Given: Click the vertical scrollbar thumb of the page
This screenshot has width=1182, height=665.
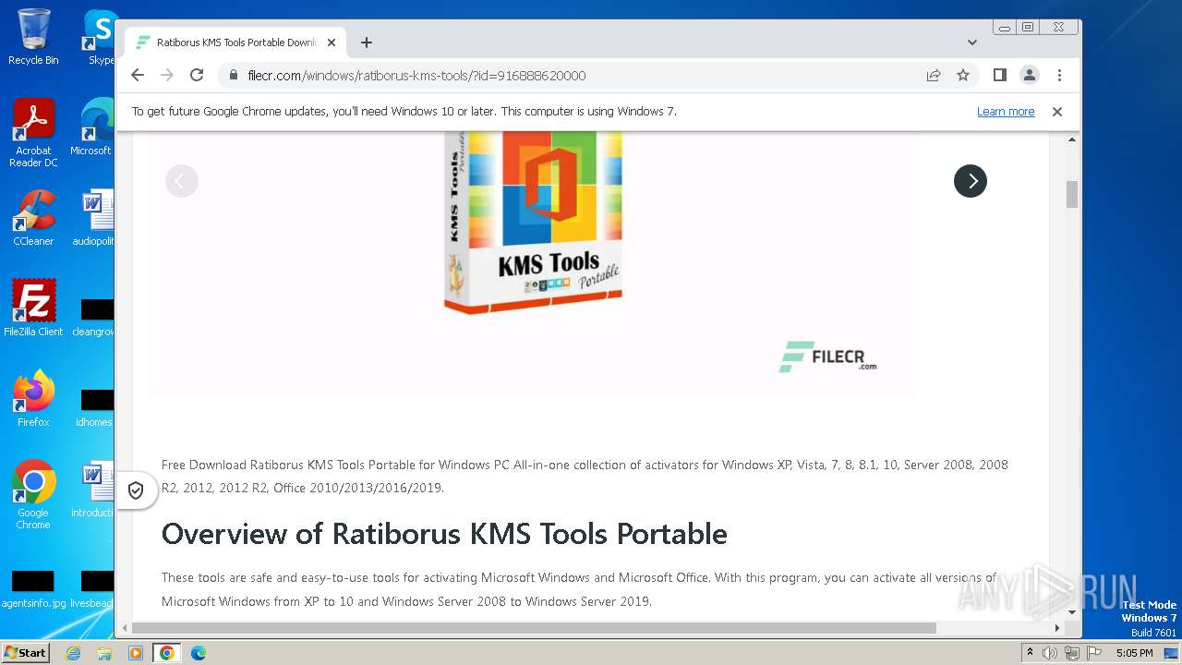Looking at the screenshot, I should point(1072,194).
